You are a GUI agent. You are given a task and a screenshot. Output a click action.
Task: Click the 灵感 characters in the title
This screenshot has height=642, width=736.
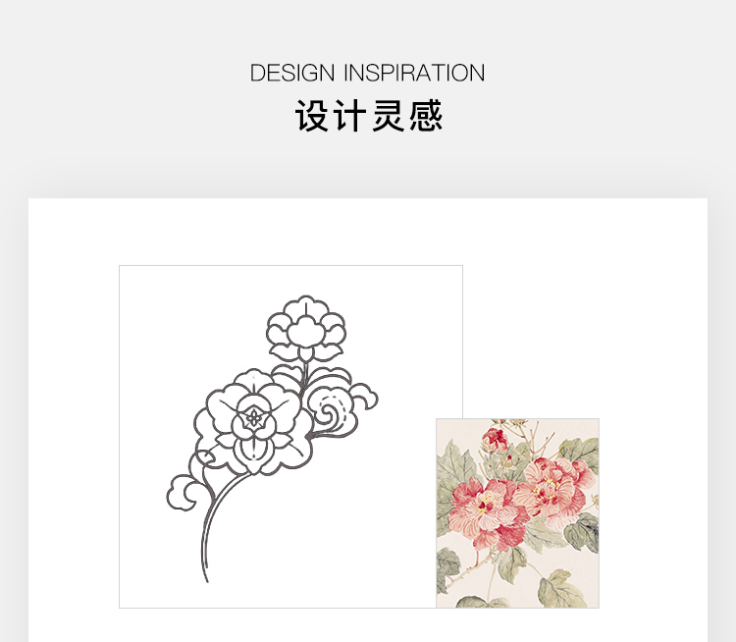click(407, 116)
